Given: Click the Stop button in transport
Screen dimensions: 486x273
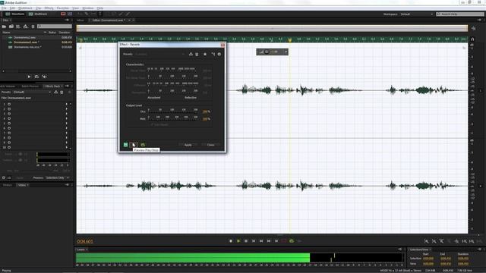Looking at the screenshot, I should pos(231,241).
